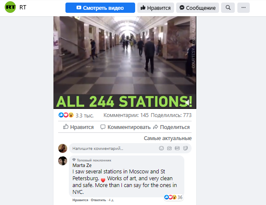Click Комментировать under the post
The width and height of the screenshot is (266, 205).
pyautogui.click(x=126, y=127)
